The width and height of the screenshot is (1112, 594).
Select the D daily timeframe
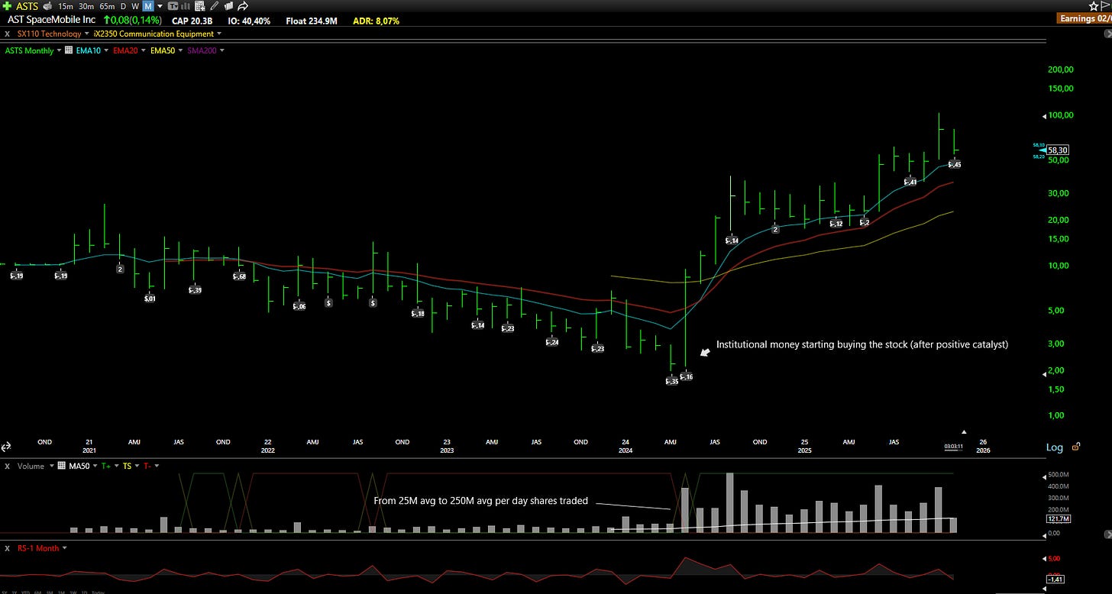point(123,6)
